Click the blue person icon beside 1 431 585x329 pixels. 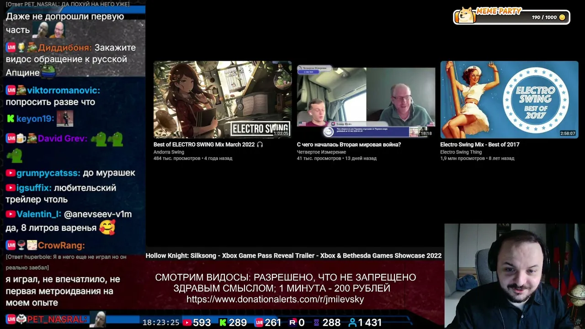point(352,323)
